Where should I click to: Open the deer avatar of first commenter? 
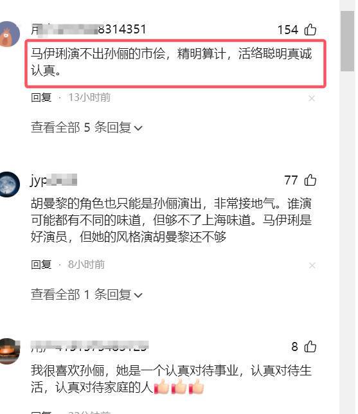(x=9, y=34)
